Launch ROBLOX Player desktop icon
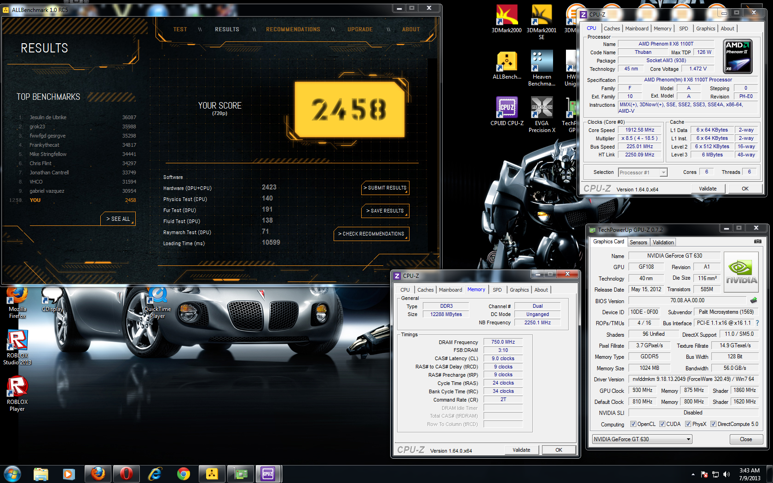This screenshot has width=773, height=483. point(17,394)
